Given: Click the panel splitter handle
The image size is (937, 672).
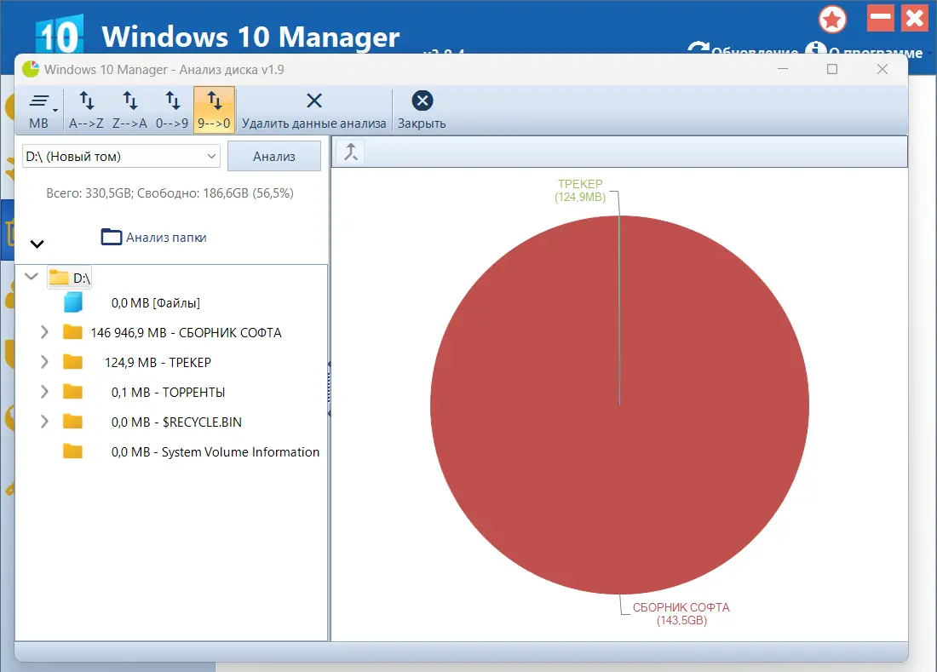Looking at the screenshot, I should pyautogui.click(x=329, y=388).
